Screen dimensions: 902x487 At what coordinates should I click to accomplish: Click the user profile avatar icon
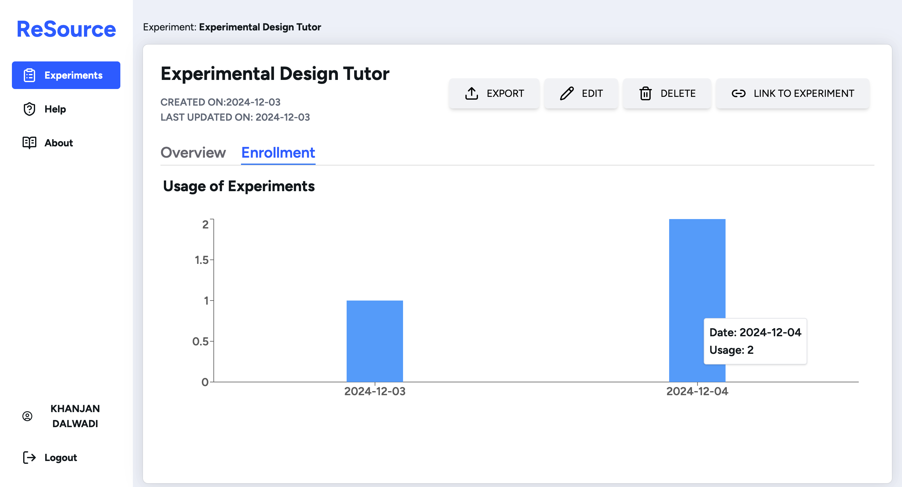pos(27,416)
